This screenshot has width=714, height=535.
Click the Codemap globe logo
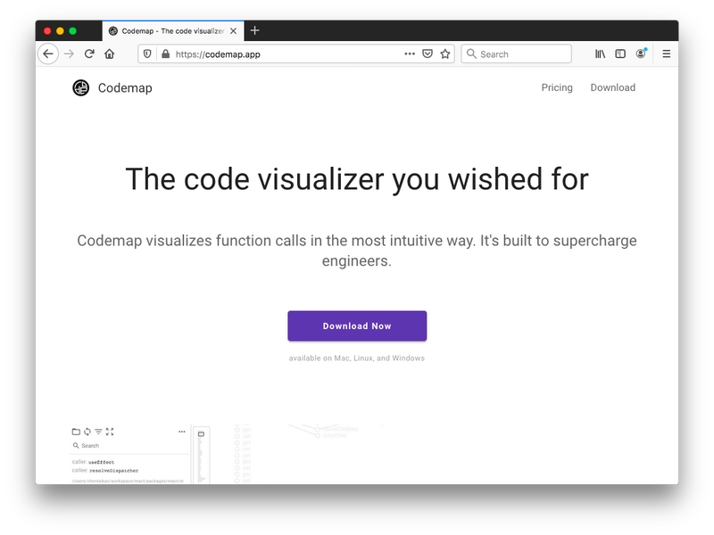[x=81, y=87]
